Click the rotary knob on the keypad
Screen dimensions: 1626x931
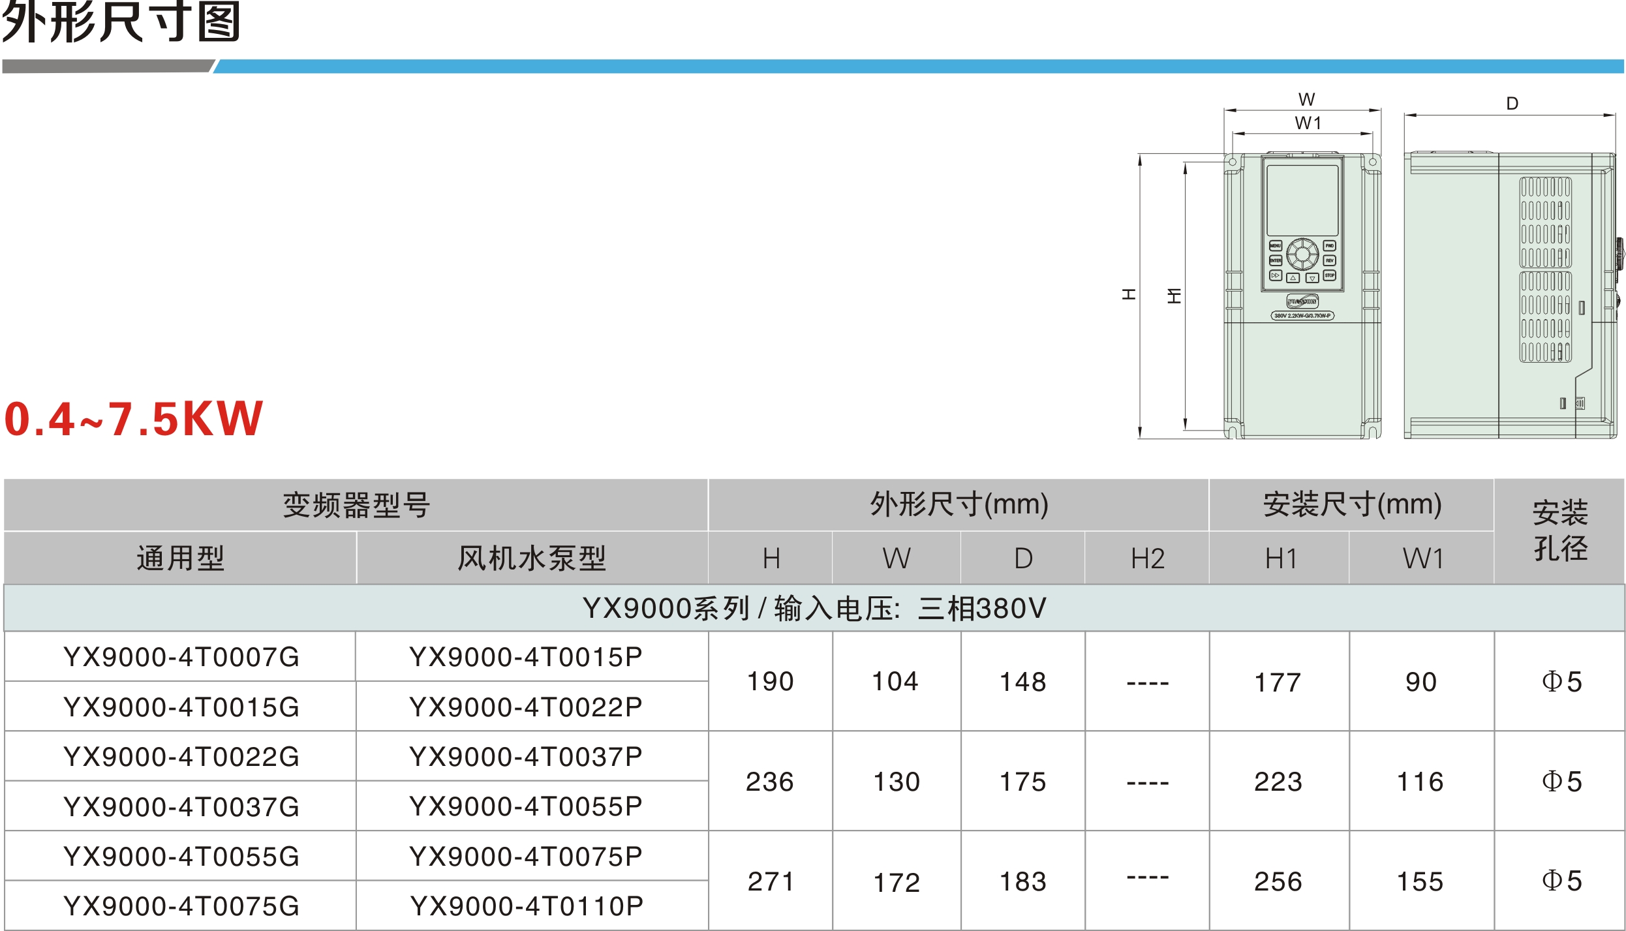click(1302, 254)
